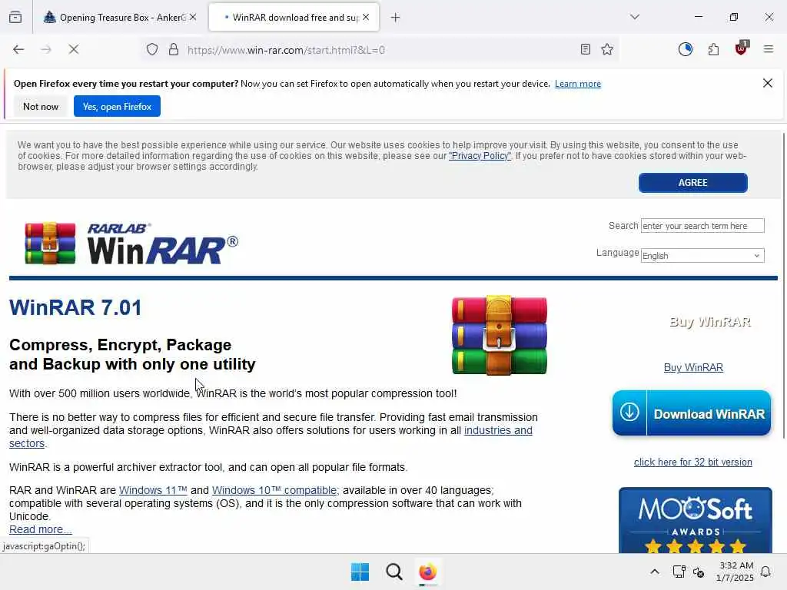Open the Read more link

tap(41, 529)
